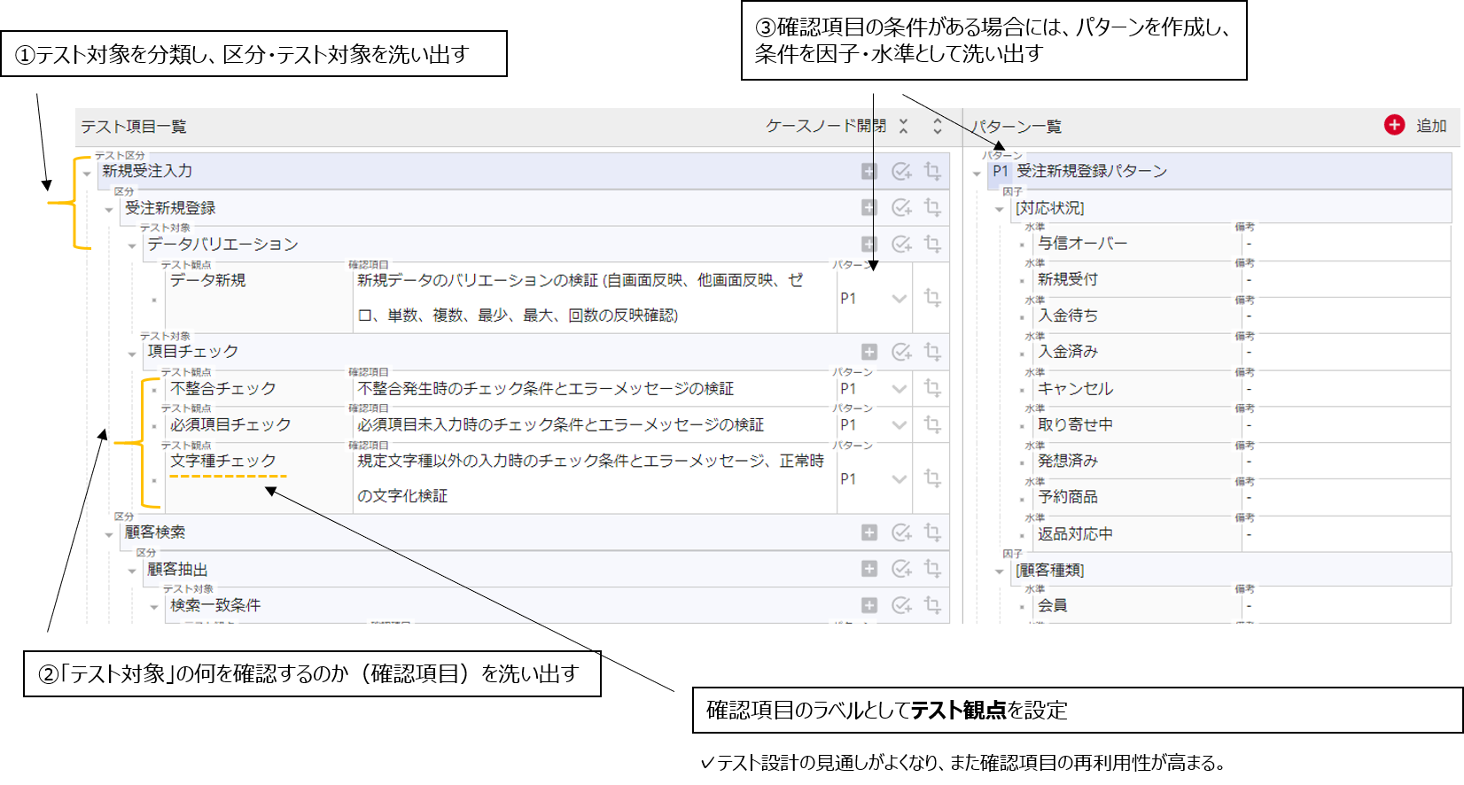Click crop-style icon on データ新規 row
Screen dimensions: 1464x785
pyautogui.click(x=932, y=298)
